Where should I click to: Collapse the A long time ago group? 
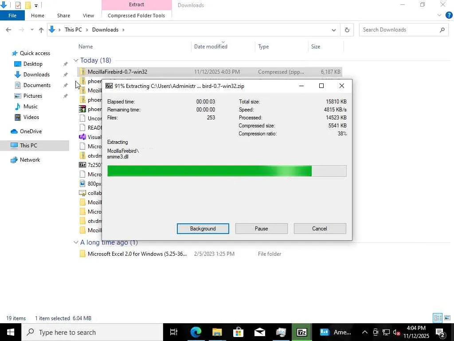76,242
